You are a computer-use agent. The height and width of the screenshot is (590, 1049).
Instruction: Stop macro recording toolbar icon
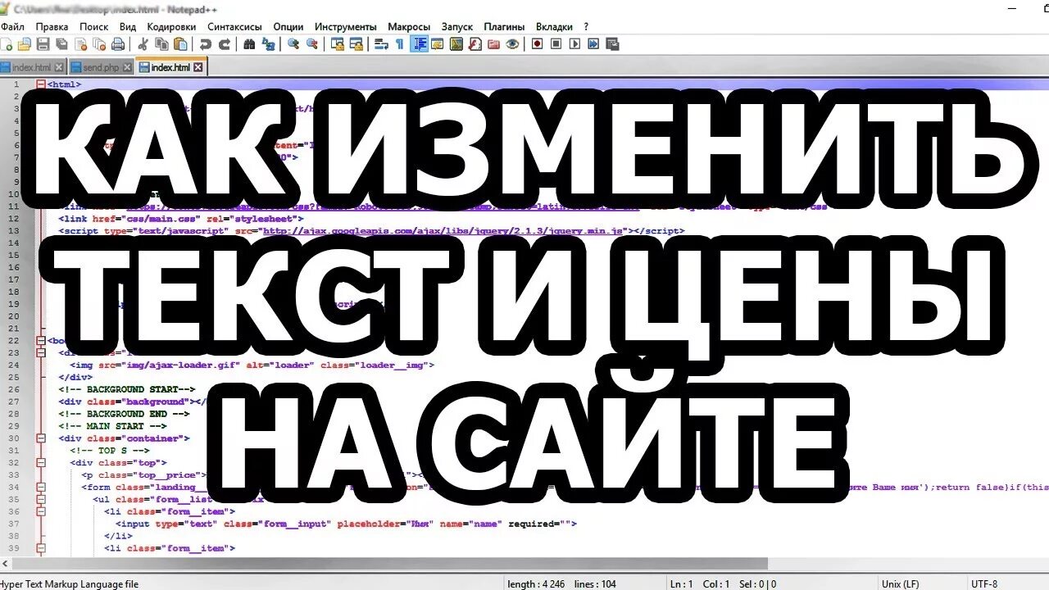[556, 44]
